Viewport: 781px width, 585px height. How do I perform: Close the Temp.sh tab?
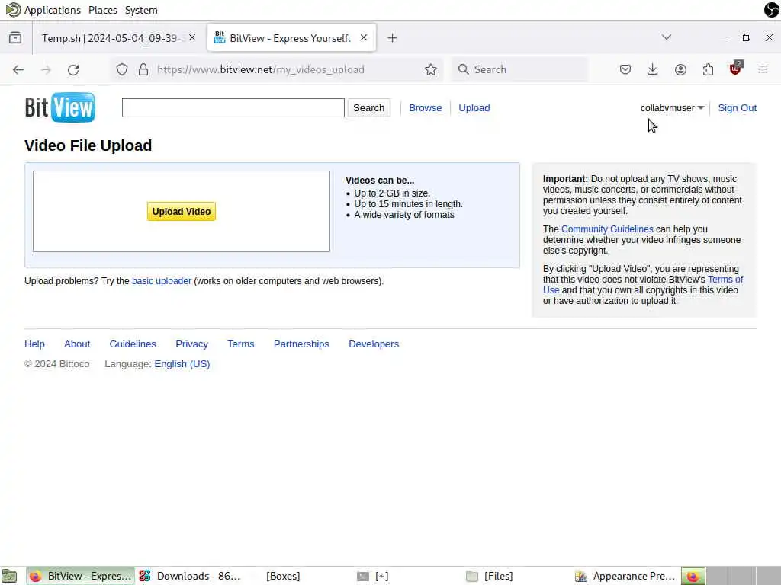click(192, 38)
